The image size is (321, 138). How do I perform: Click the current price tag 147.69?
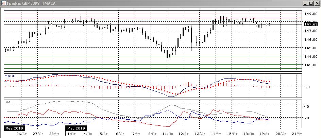[x=311, y=24]
